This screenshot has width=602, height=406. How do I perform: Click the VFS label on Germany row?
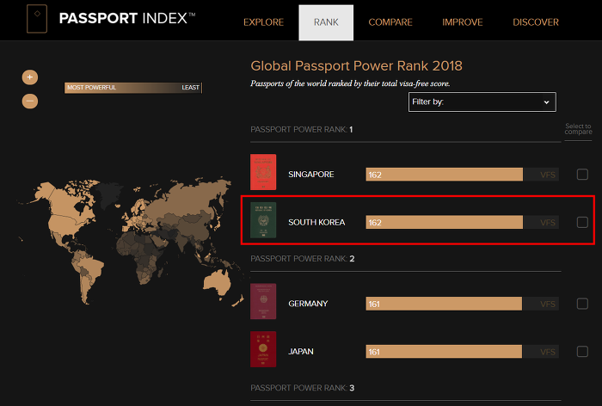tap(548, 304)
